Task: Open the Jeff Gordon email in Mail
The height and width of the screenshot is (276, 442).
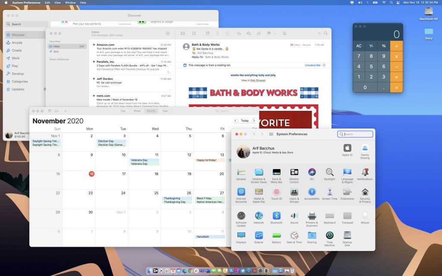Action: (x=132, y=82)
